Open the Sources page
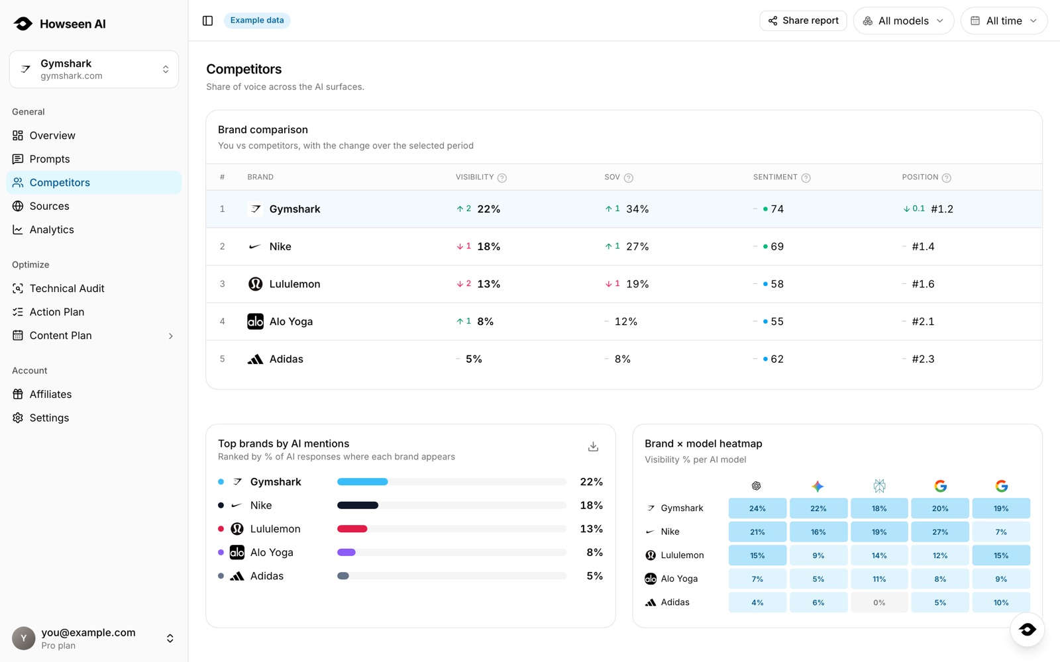1060x662 pixels. tap(94, 206)
